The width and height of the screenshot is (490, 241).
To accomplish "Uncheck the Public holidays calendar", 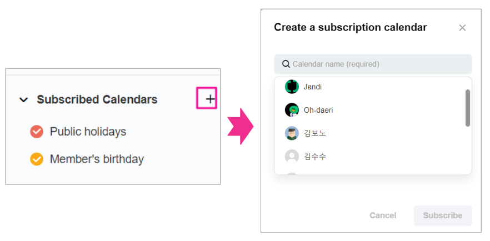I will tap(37, 132).
